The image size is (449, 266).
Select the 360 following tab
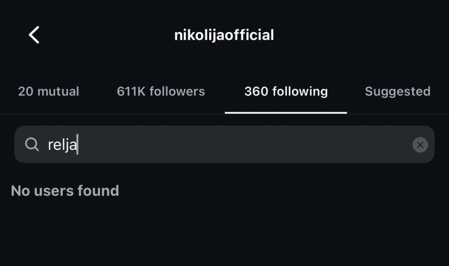point(286,91)
